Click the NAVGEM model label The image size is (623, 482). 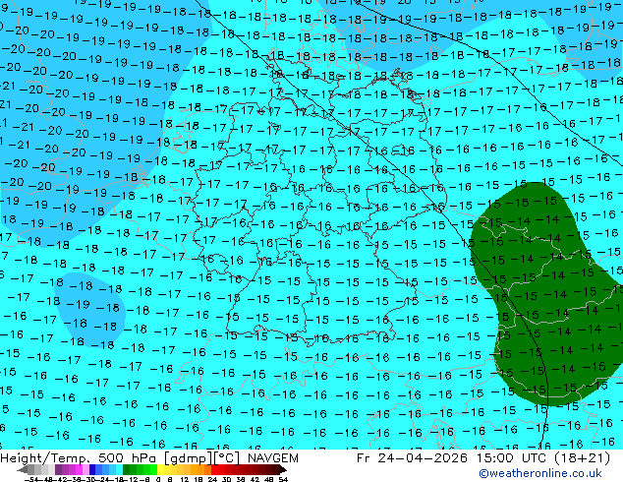[272, 458]
